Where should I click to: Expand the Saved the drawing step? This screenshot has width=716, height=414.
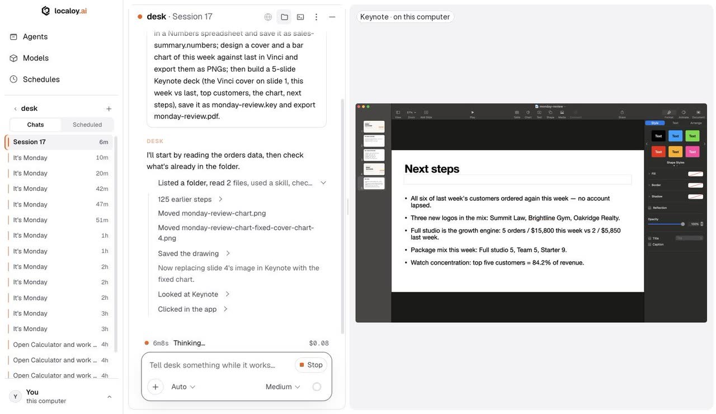point(194,253)
